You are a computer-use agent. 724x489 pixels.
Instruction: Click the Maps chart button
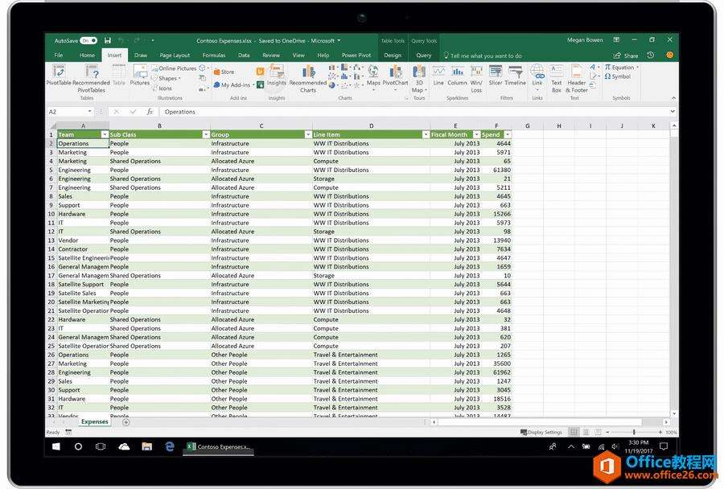pos(373,76)
